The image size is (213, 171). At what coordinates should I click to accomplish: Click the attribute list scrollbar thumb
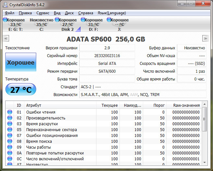(x=205, y=119)
